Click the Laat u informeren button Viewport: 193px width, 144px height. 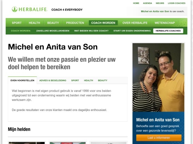(159, 138)
